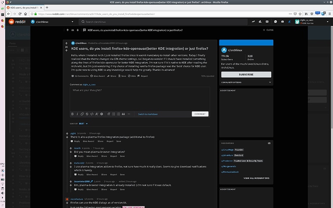The image size is (333, 208).
Task: Open moderator u/Foxboron profile
Action: click(227, 161)
